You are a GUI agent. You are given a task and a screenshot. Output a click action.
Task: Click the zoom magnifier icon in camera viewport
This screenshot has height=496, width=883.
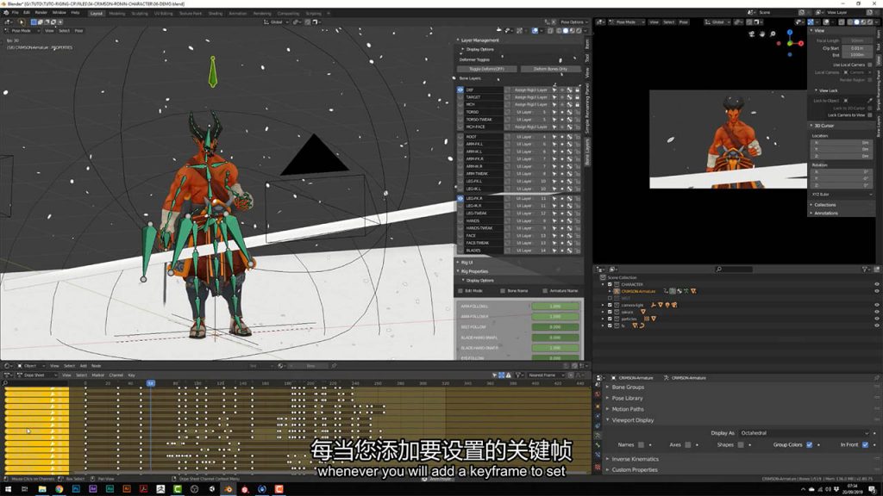coord(773,34)
